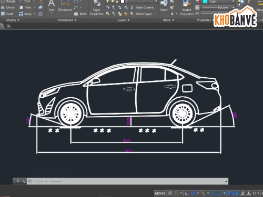Click the Text annotation tool
This screenshot has height=197, width=263.
pos(52,6)
